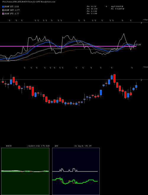Image resolution: width=148 pixels, height=195 pixels.
Task: Click the 'MACD:' panel heading
Action: point(9,146)
